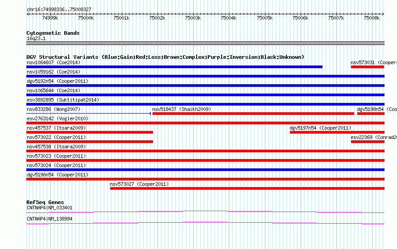Select the esv22369 red bar
The image size is (397, 249).
[x=368, y=142]
